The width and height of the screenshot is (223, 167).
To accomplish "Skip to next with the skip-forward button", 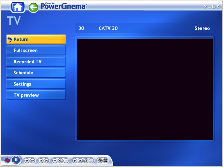I will click(x=46, y=161).
